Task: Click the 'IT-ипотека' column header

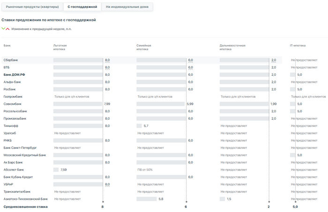Action: tap(298, 45)
